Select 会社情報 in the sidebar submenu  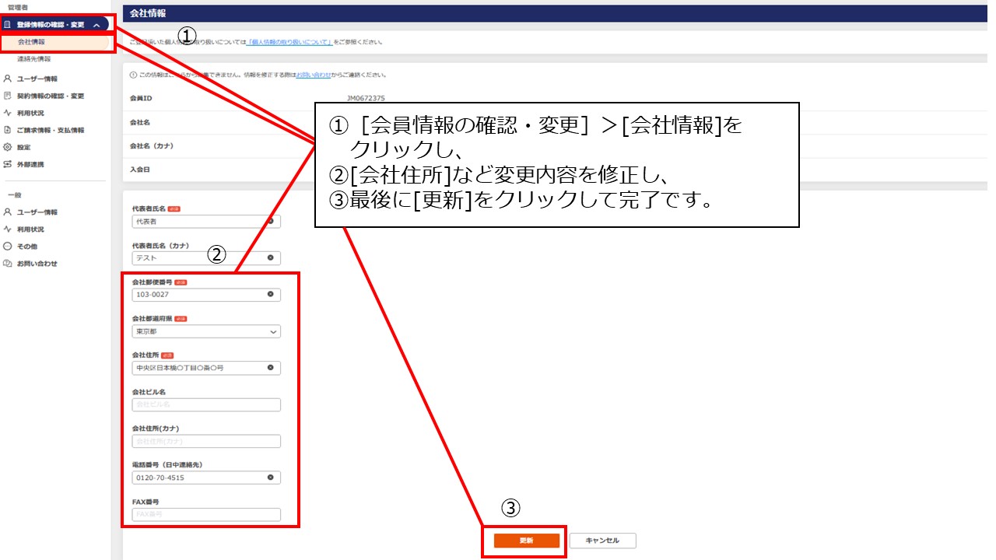tap(31, 41)
